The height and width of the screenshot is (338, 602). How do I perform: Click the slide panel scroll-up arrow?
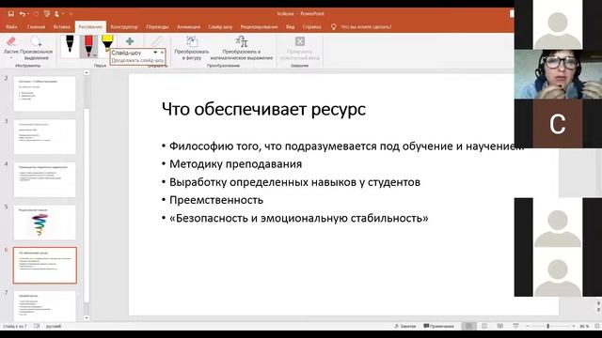87,72
